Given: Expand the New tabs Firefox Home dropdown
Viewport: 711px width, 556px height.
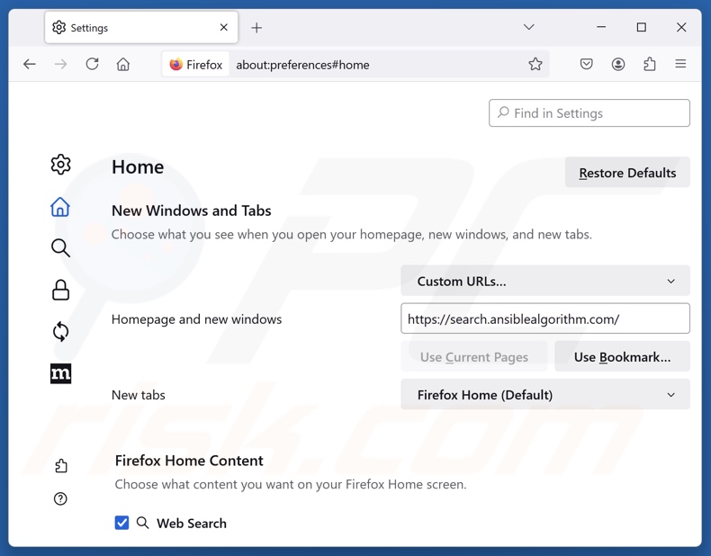Looking at the screenshot, I should coord(545,394).
